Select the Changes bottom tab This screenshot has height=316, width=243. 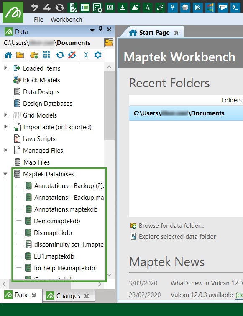click(68, 295)
